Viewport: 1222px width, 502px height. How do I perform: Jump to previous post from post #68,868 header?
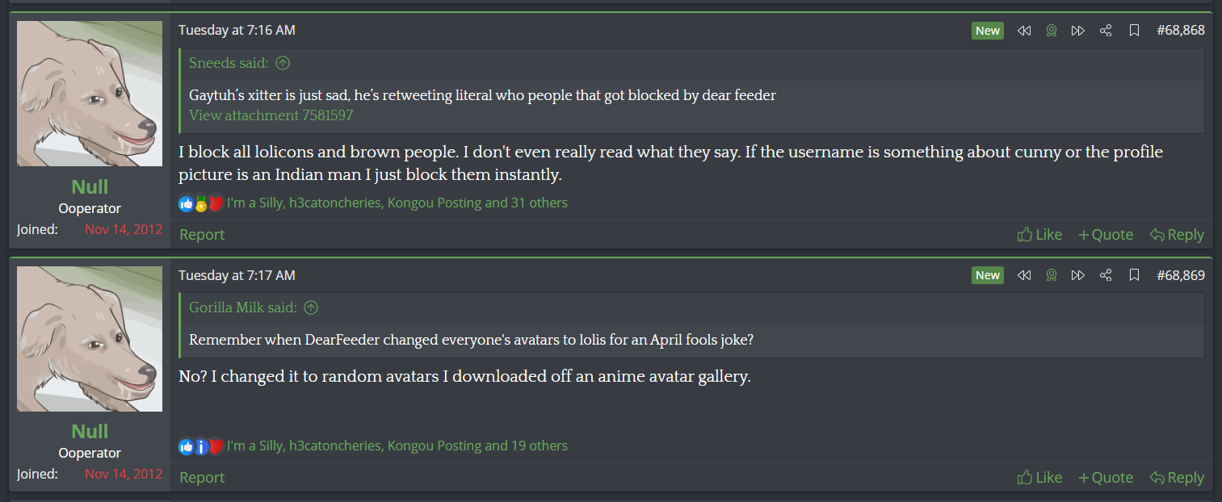[x=1024, y=31]
